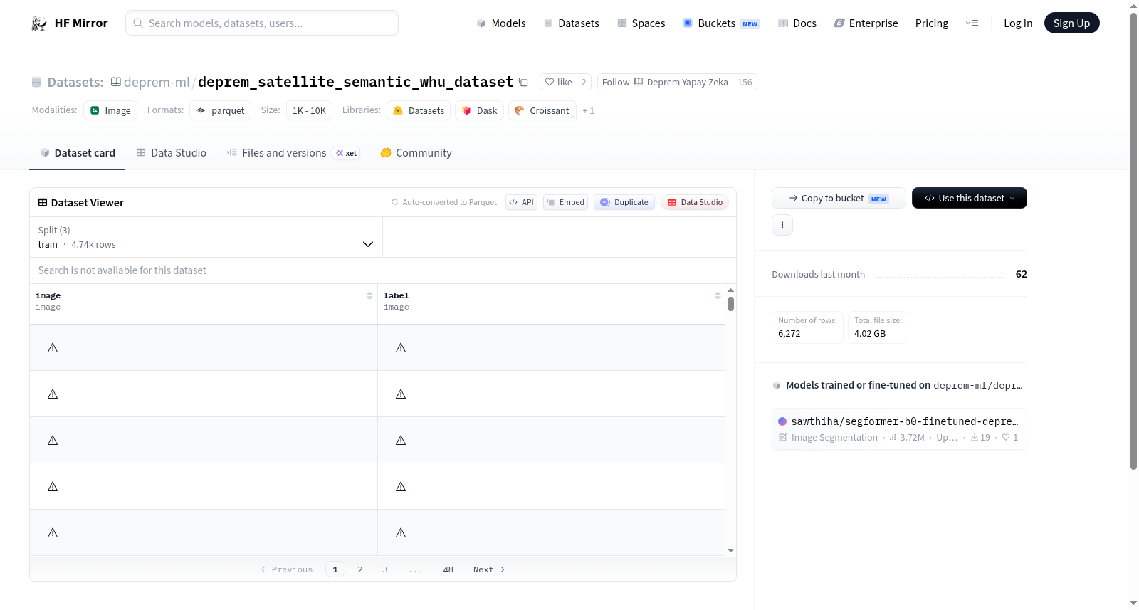Open the three-dot options menu

[782, 225]
